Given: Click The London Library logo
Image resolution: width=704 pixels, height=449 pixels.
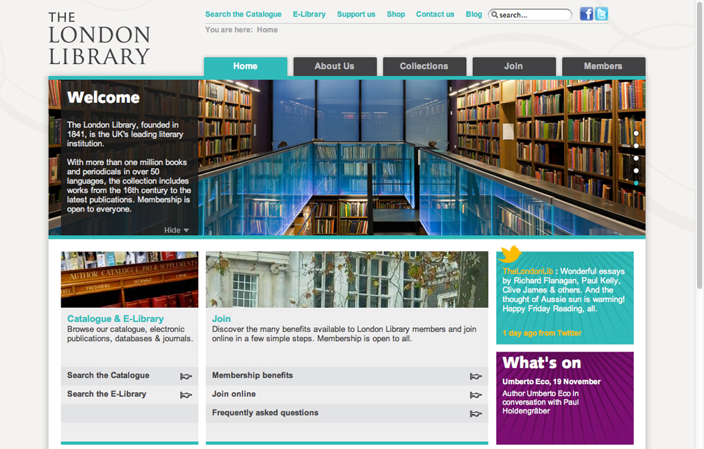Looking at the screenshot, I should (x=99, y=39).
